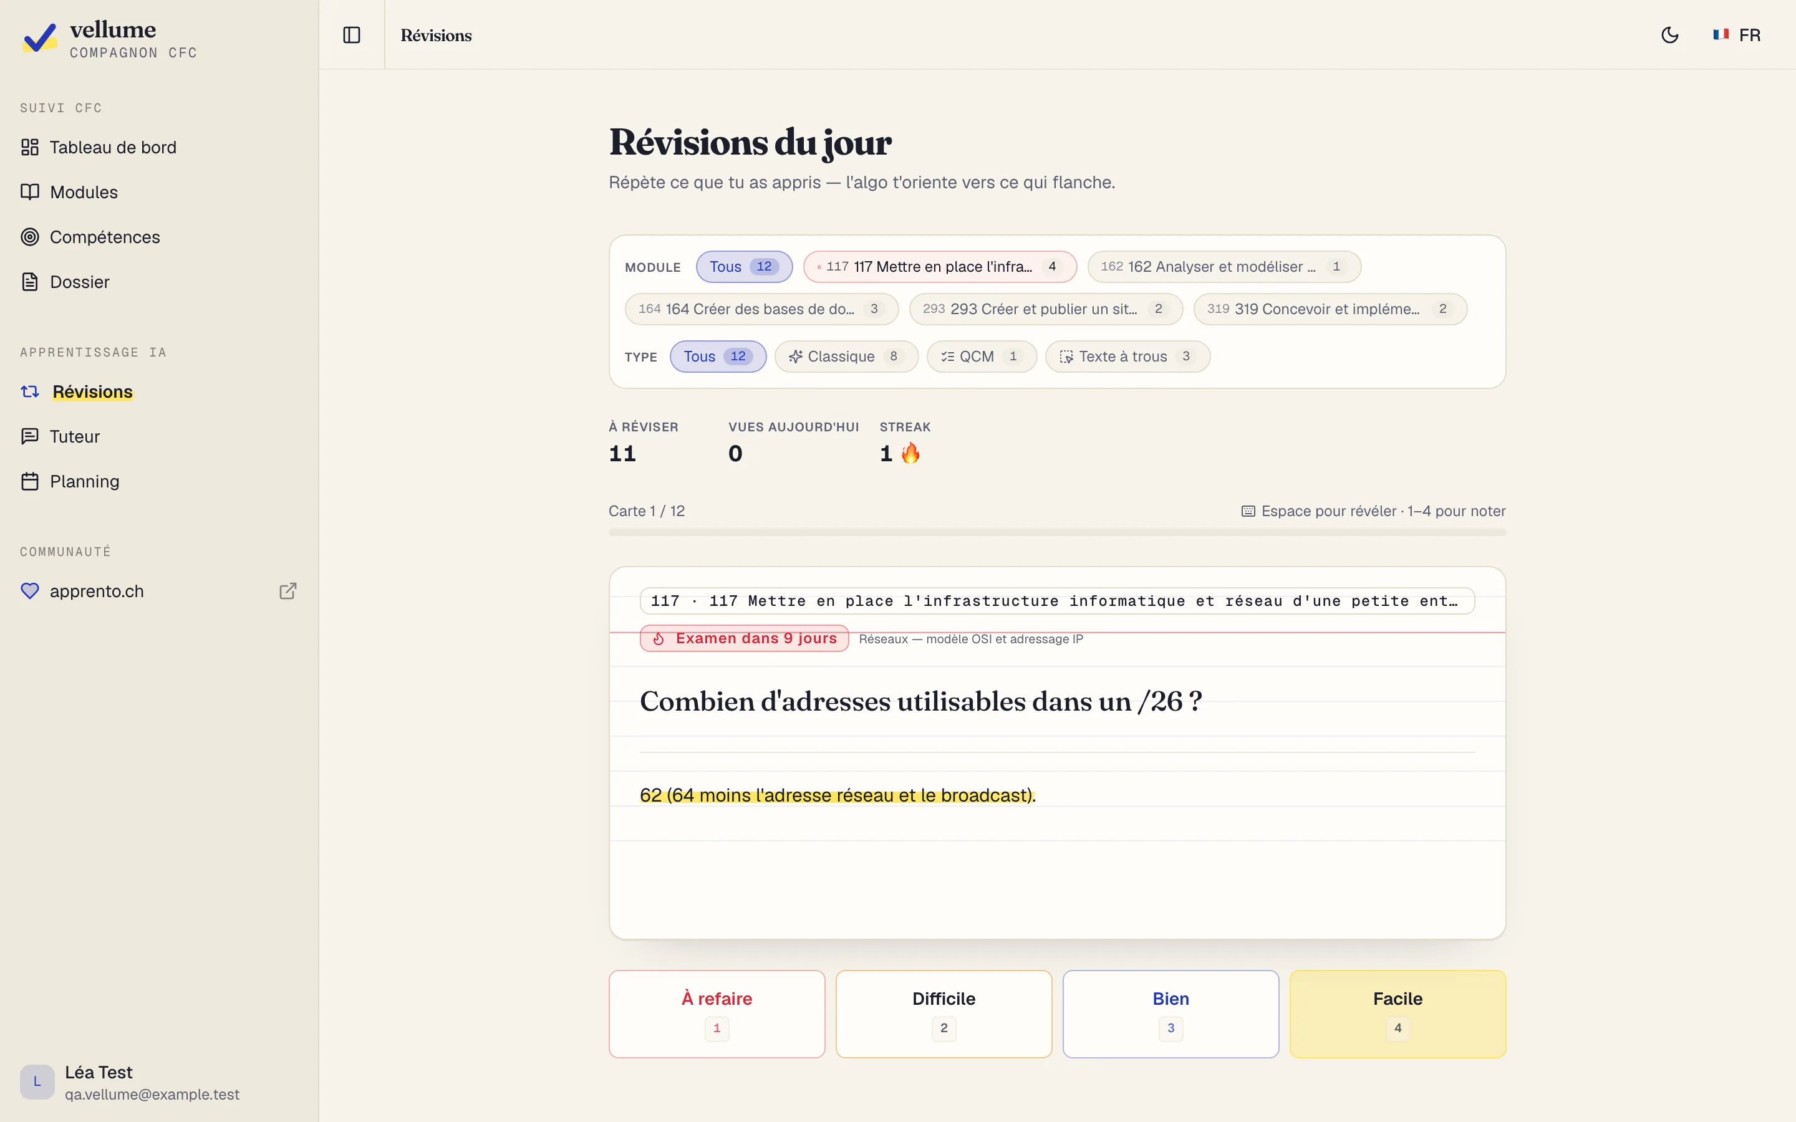Select the module filter Tous 12
The width and height of the screenshot is (1796, 1122).
coord(743,266)
